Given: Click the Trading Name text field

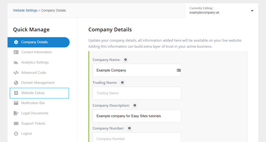Looking at the screenshot, I should tap(137, 93).
